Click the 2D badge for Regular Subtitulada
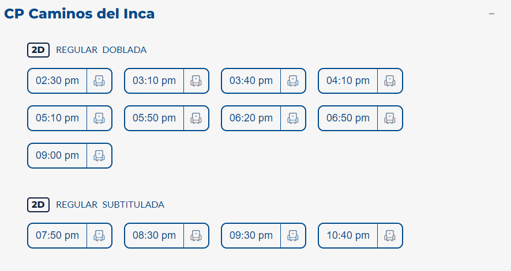 tap(38, 205)
